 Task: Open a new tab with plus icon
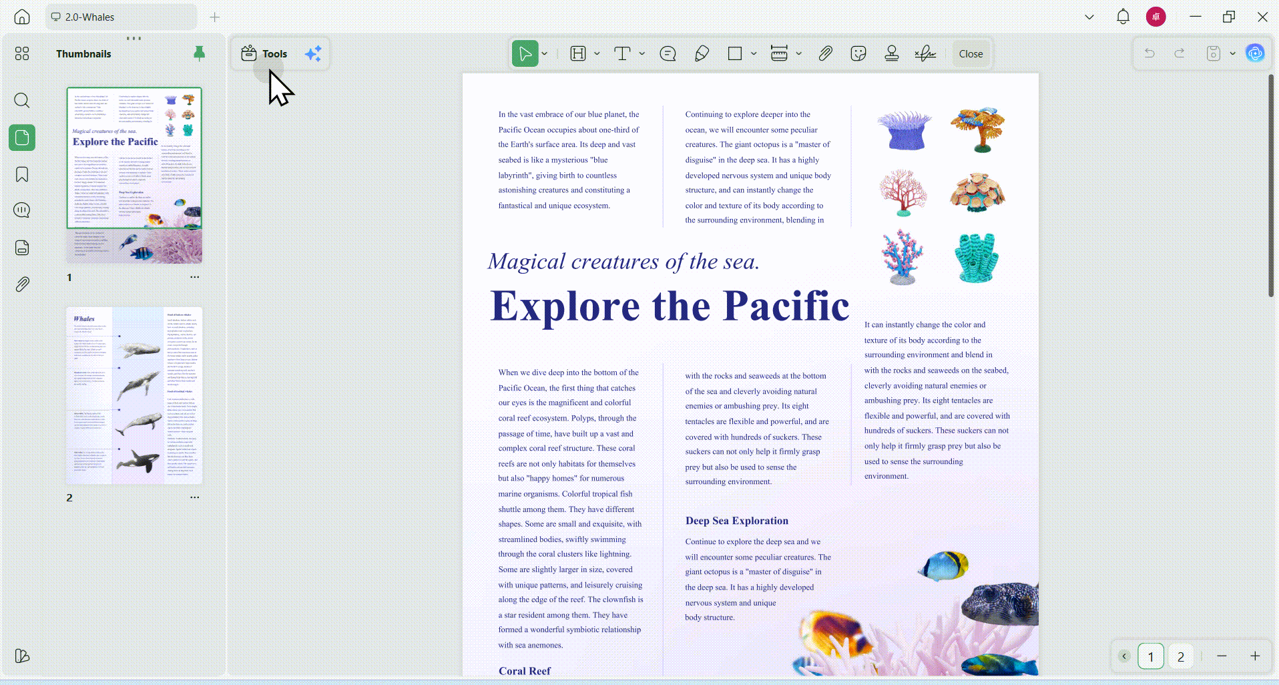coord(214,17)
